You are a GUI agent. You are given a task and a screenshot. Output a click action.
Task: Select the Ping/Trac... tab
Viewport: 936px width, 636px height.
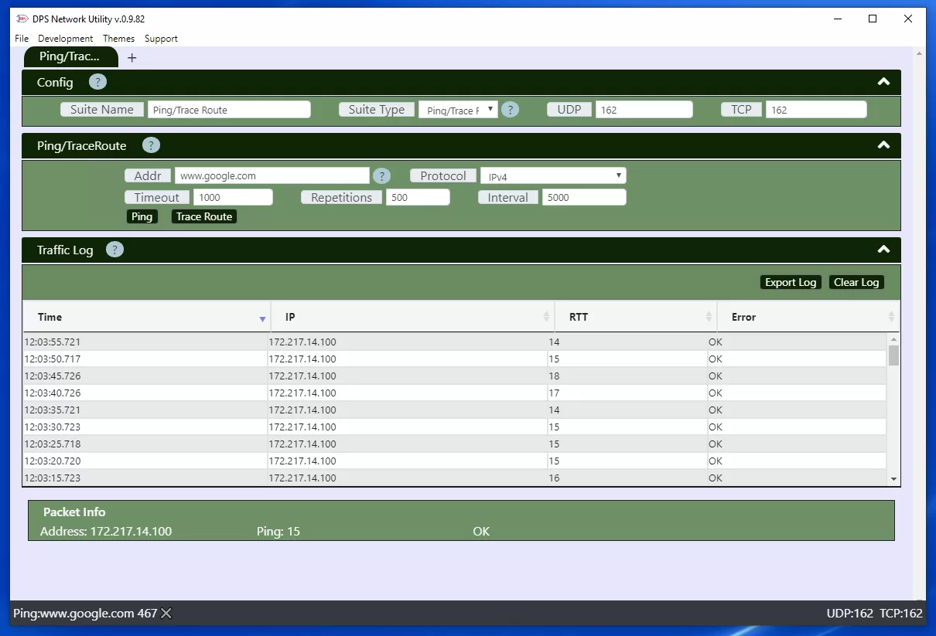(70, 57)
